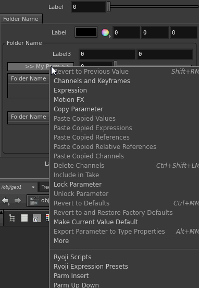Click the second color component field
The height and width of the screenshot is (288, 199).
pyautogui.click(x=155, y=32)
